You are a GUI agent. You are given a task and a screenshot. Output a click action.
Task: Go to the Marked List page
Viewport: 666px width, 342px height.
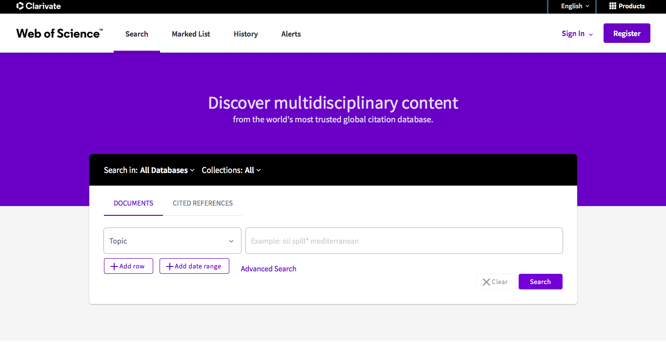pos(191,34)
